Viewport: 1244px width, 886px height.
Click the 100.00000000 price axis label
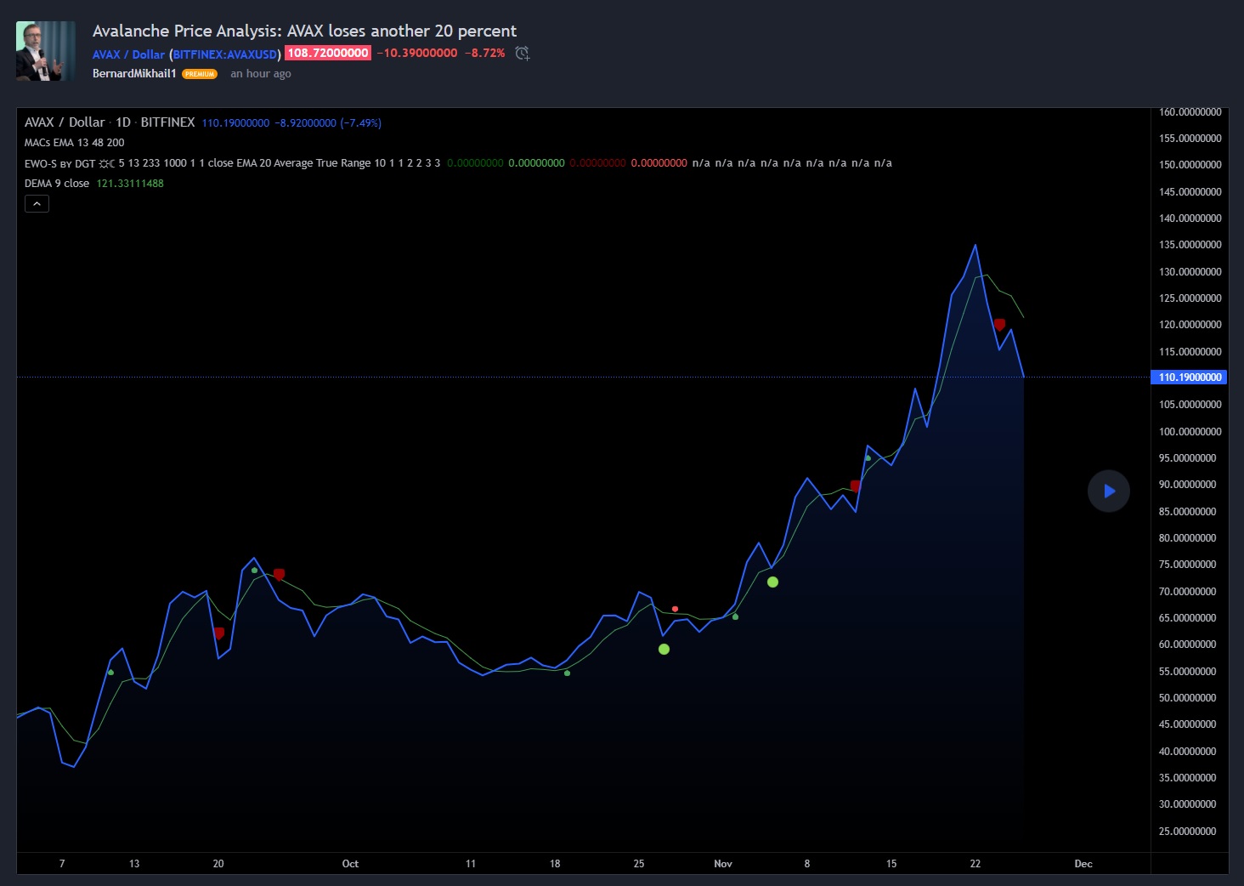point(1190,431)
